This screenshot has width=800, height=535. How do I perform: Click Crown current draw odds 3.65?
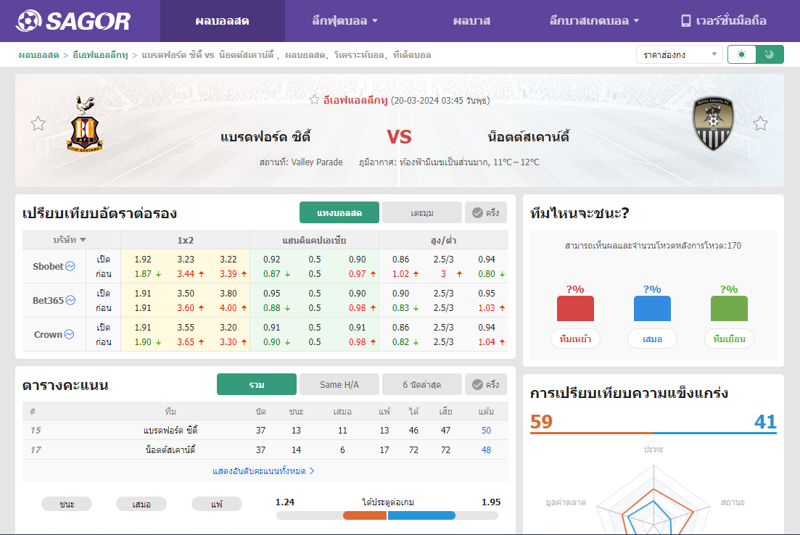coord(186,342)
